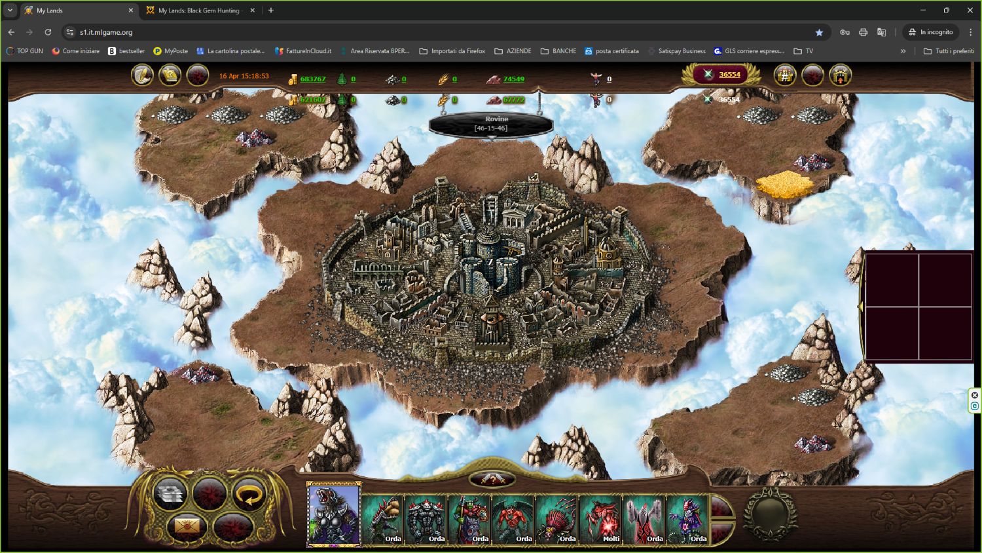Click the gold amount 683767
Screen dimensions: 982x553
(312, 79)
